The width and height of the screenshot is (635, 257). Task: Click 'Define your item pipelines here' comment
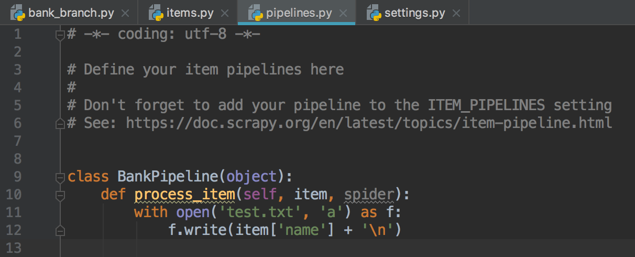(x=214, y=69)
